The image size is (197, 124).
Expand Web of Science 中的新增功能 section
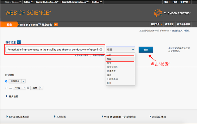[119, 117]
